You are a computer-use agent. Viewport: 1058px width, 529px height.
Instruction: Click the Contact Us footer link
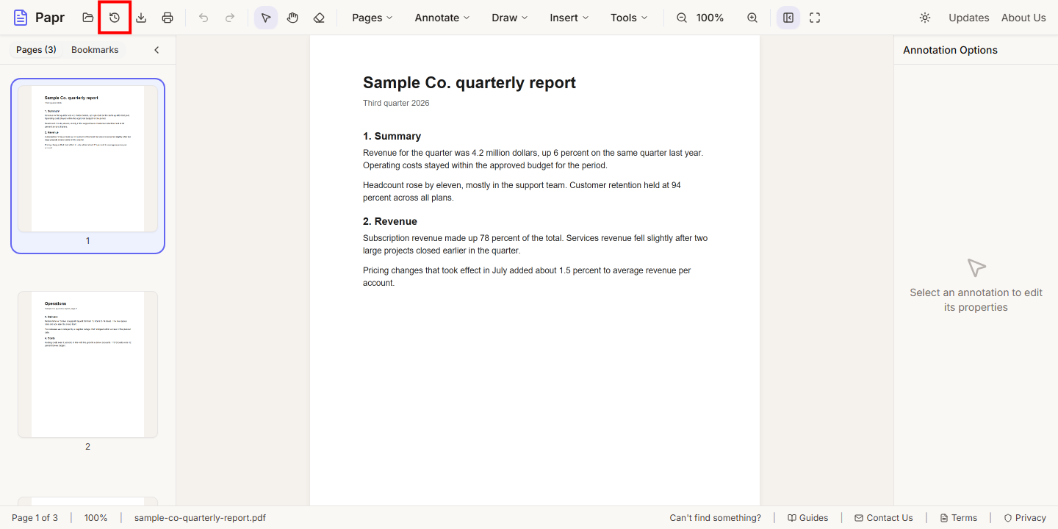pyautogui.click(x=884, y=518)
